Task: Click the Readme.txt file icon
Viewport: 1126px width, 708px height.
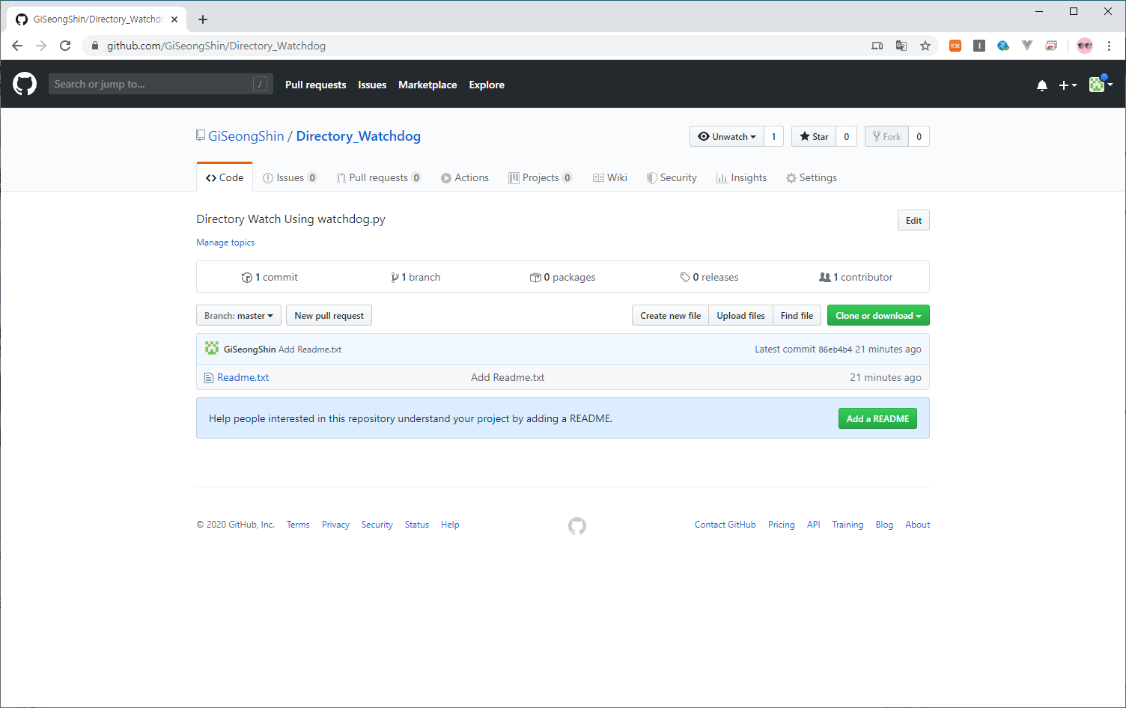Action: pyautogui.click(x=209, y=378)
